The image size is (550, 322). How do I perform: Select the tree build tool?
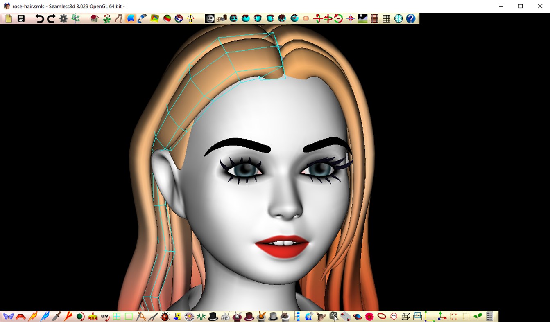[x=75, y=18]
